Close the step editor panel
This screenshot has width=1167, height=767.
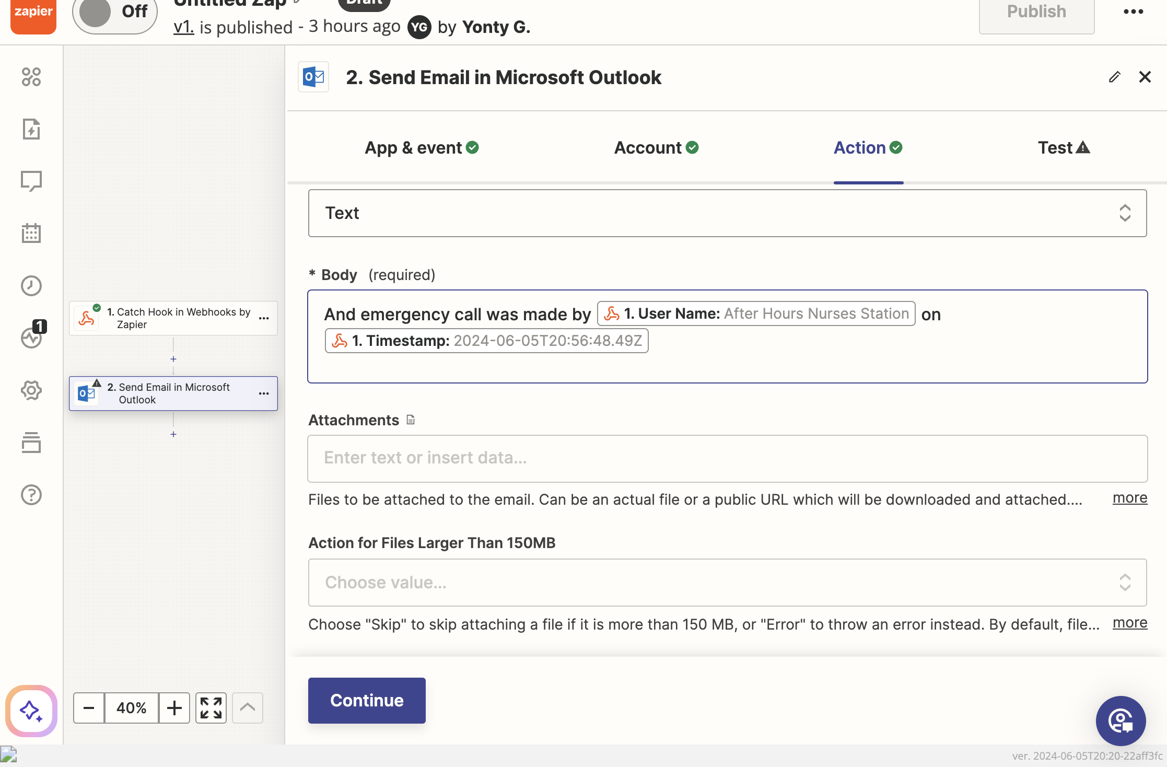(1145, 77)
